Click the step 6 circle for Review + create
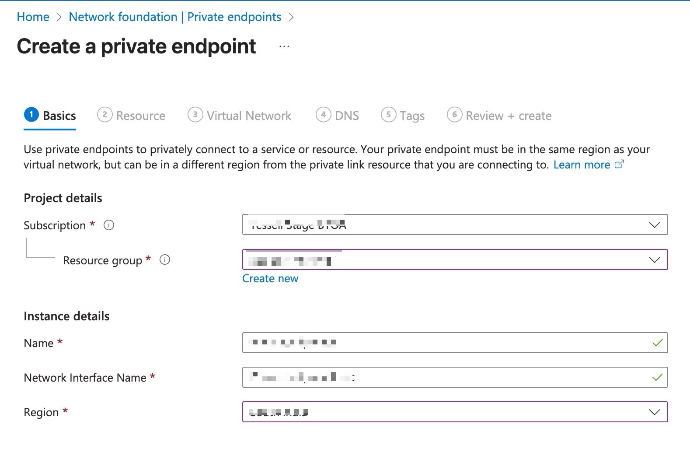Image resolution: width=690 pixels, height=449 pixels. pyautogui.click(x=454, y=115)
